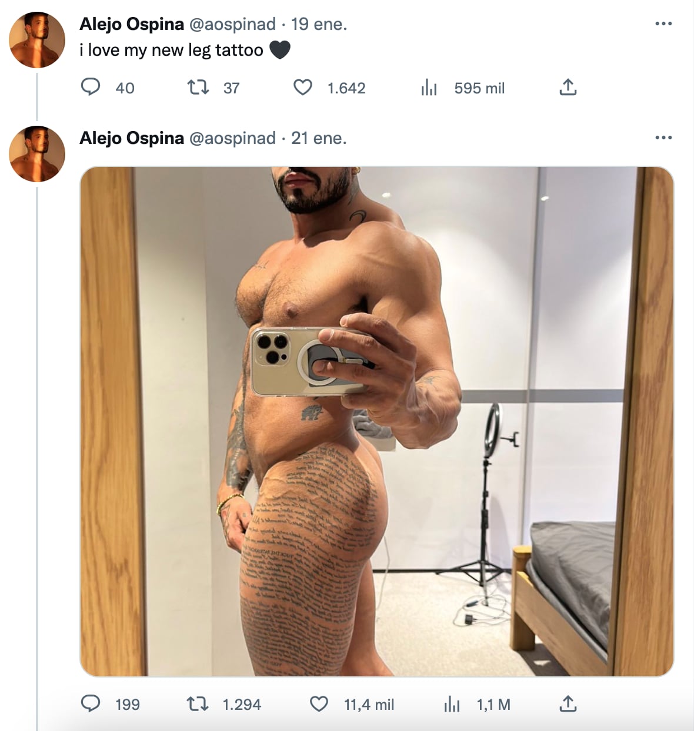Viewport: 694px width, 731px height.
Task: Reply to the 'i love my new leg tattoo' tweet
Action: pyautogui.click(x=90, y=88)
